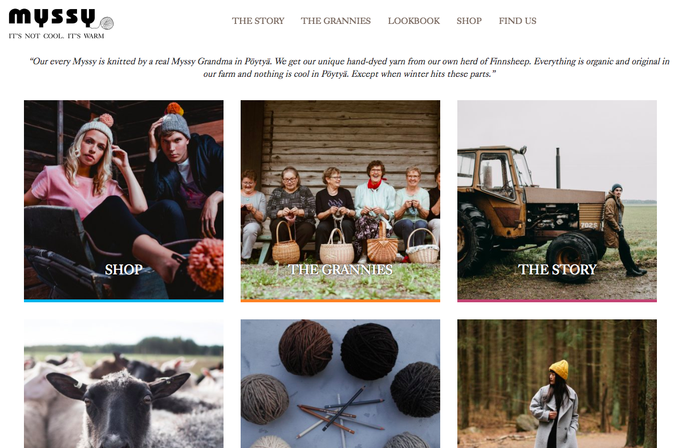Click the SHOP caption on first tile
682x448 pixels.
coord(124,270)
